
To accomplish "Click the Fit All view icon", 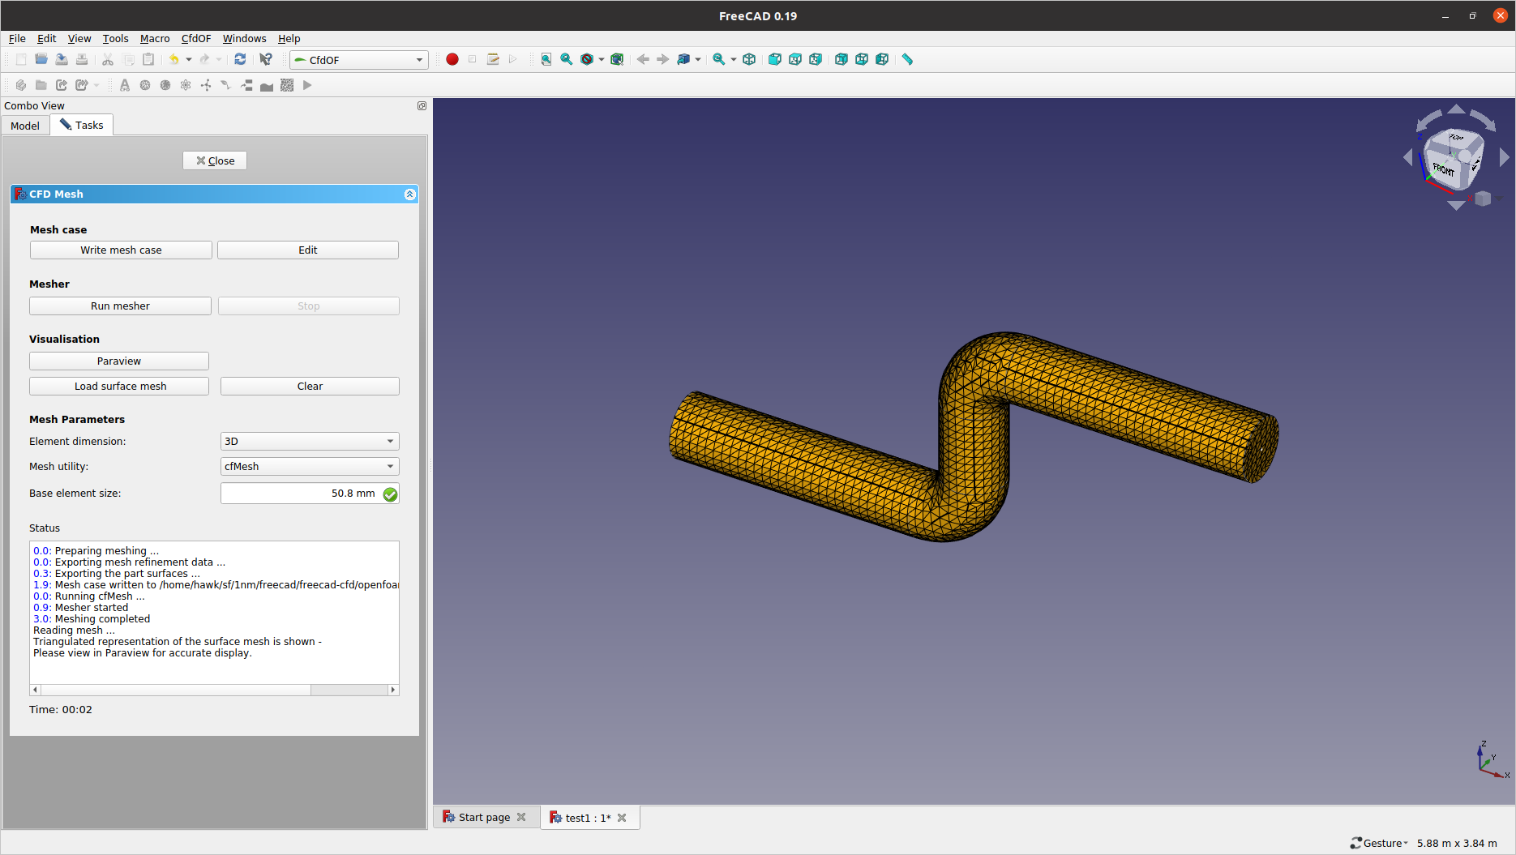I will pyautogui.click(x=546, y=59).
